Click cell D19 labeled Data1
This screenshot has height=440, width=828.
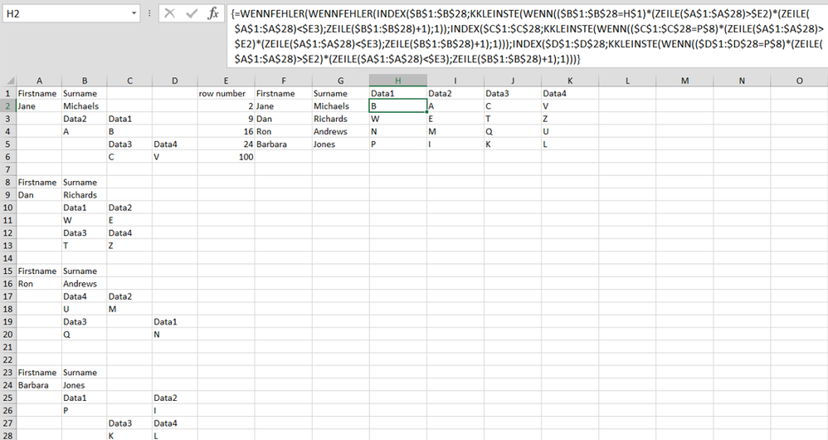[175, 321]
